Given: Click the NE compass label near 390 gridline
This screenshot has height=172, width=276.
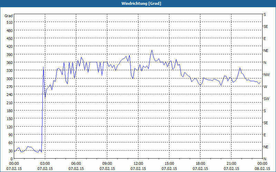Looking at the screenshot, I should 266,51.
